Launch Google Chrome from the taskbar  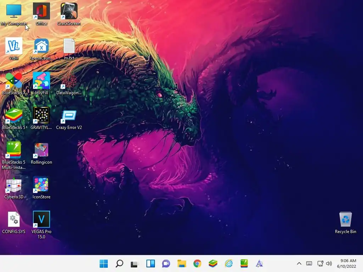(x=197, y=263)
